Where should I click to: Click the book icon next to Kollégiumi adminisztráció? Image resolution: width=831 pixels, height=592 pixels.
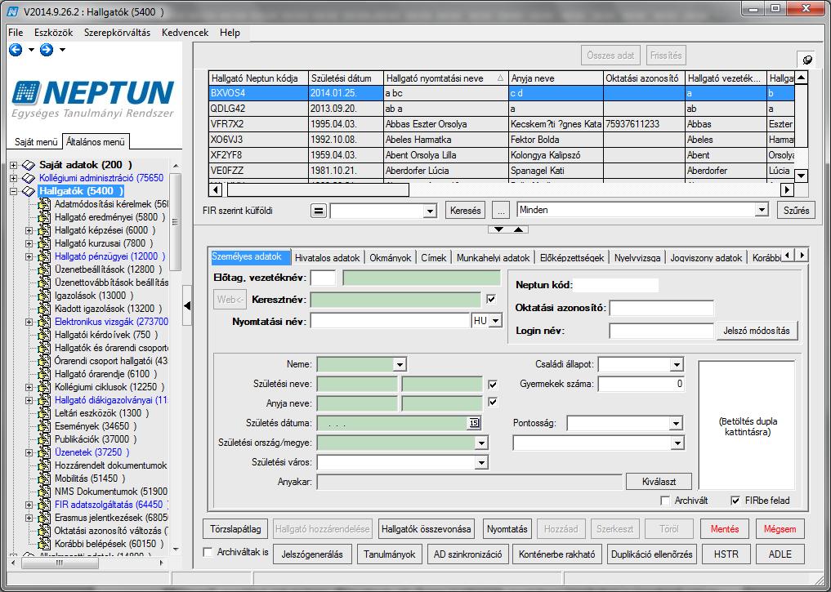pos(29,179)
